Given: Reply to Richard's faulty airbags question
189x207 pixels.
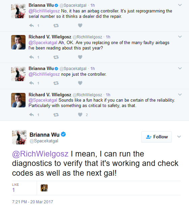Looking at the screenshot, I should [32, 57].
